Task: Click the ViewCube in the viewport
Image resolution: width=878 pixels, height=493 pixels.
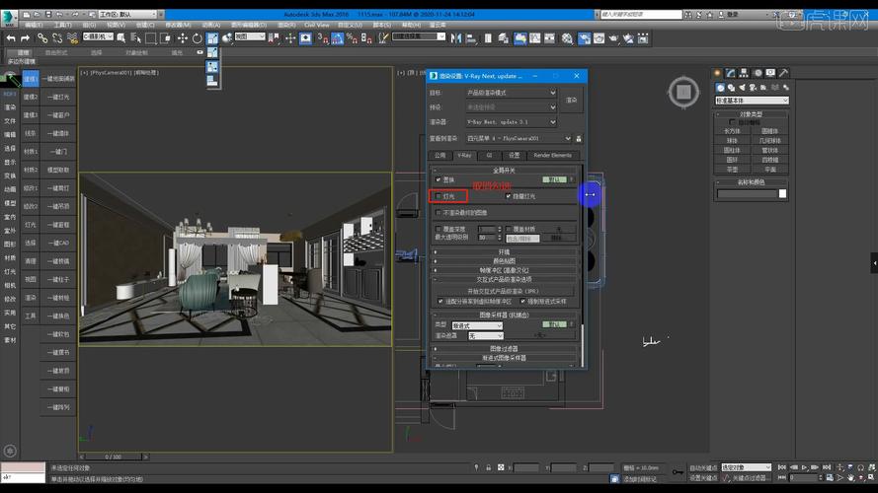Action: point(682,94)
